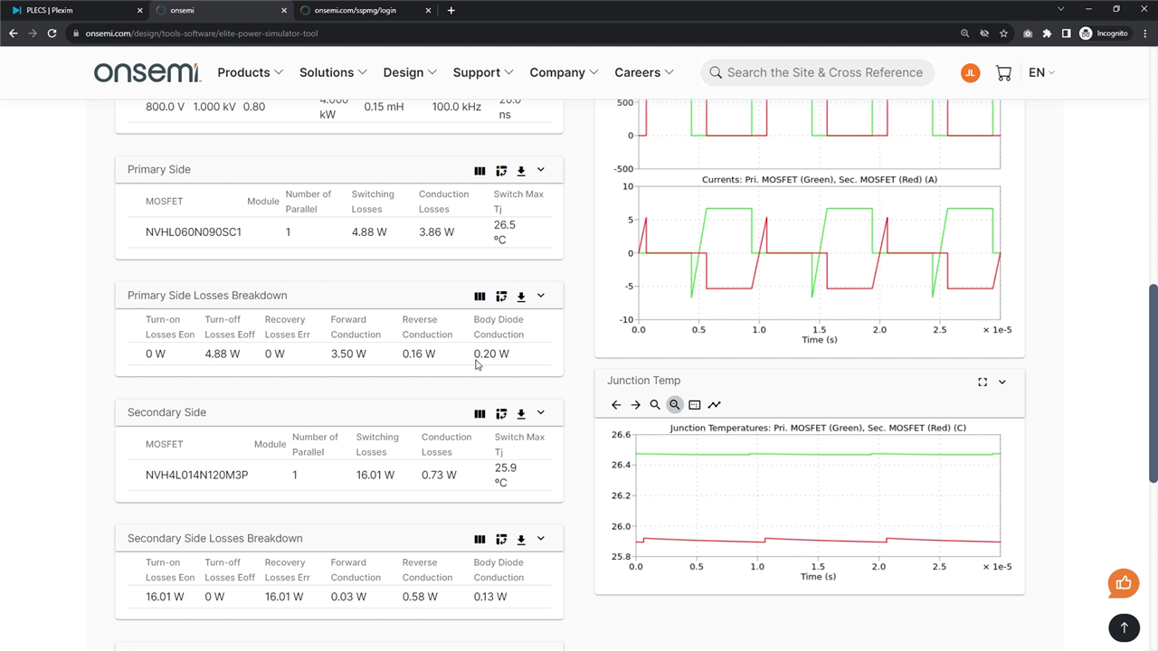Image resolution: width=1158 pixels, height=651 pixels.
Task: Open the Products menu
Action: [x=251, y=72]
